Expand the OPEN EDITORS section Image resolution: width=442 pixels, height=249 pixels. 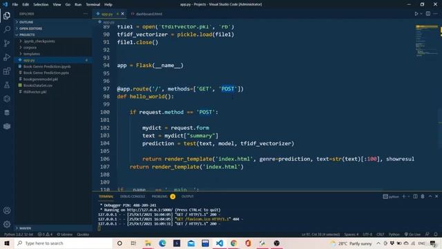point(53,28)
